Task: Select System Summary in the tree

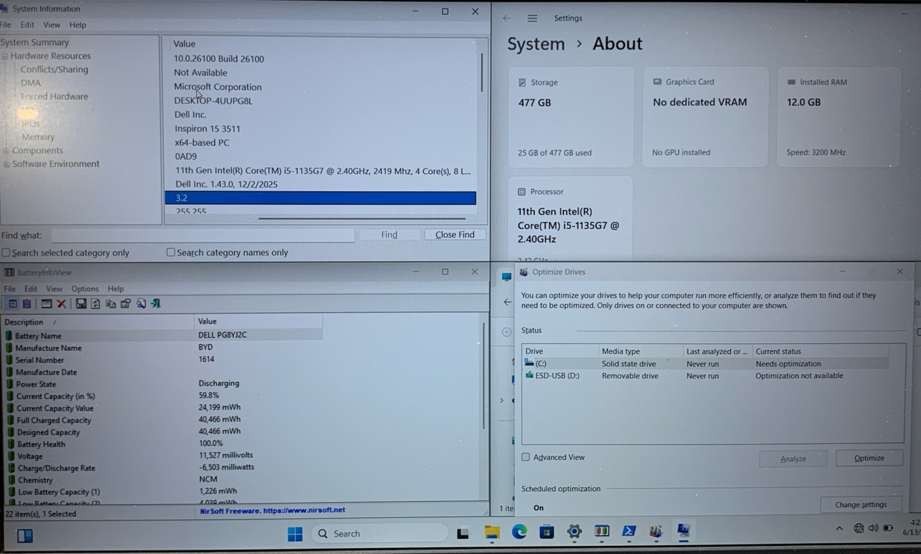Action: [35, 42]
